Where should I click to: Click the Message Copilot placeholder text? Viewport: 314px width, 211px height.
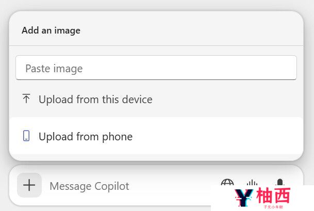point(89,186)
